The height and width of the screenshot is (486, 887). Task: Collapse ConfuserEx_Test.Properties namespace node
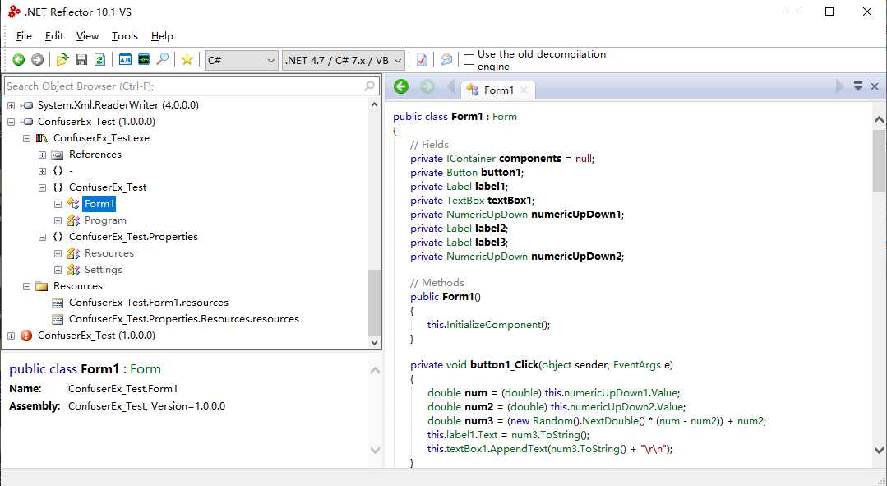pos(42,237)
